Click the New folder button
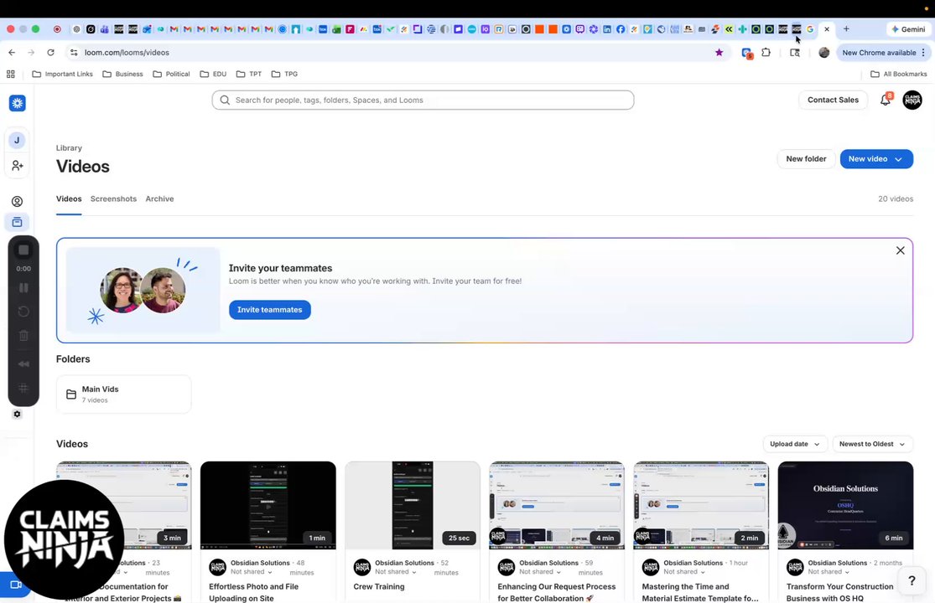This screenshot has height=603, width=935. click(x=806, y=159)
